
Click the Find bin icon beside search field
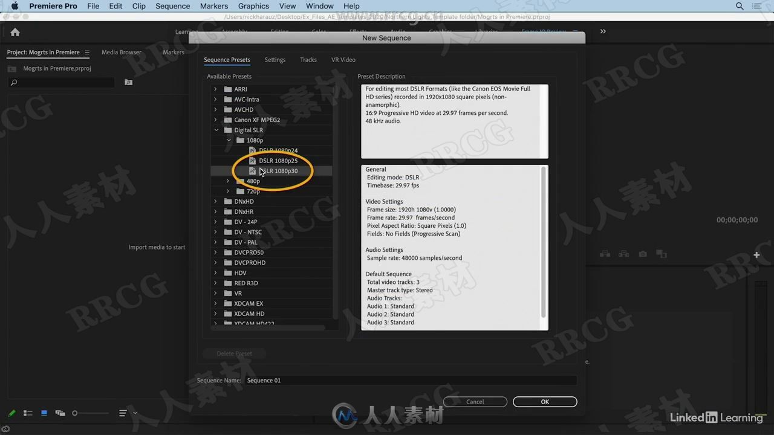click(128, 82)
